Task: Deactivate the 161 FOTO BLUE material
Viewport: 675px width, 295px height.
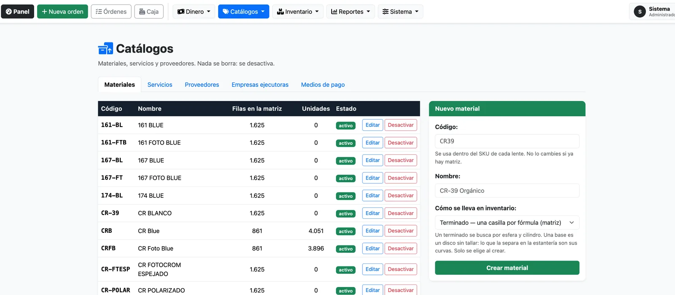Action: [x=401, y=143]
